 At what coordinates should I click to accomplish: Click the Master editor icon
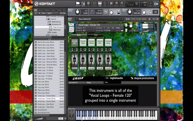[83, 4]
